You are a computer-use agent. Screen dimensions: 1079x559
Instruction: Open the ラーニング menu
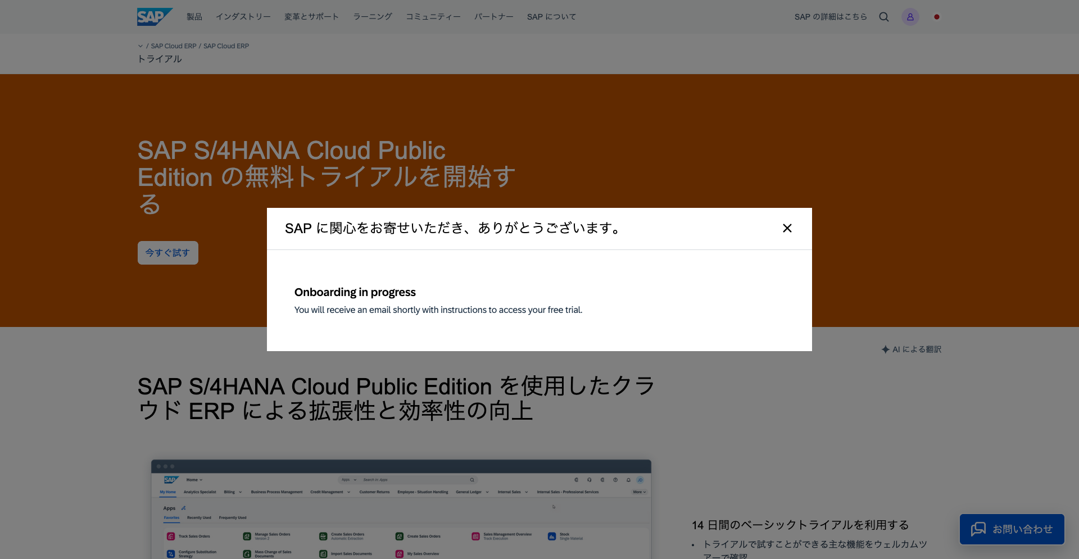tap(373, 17)
